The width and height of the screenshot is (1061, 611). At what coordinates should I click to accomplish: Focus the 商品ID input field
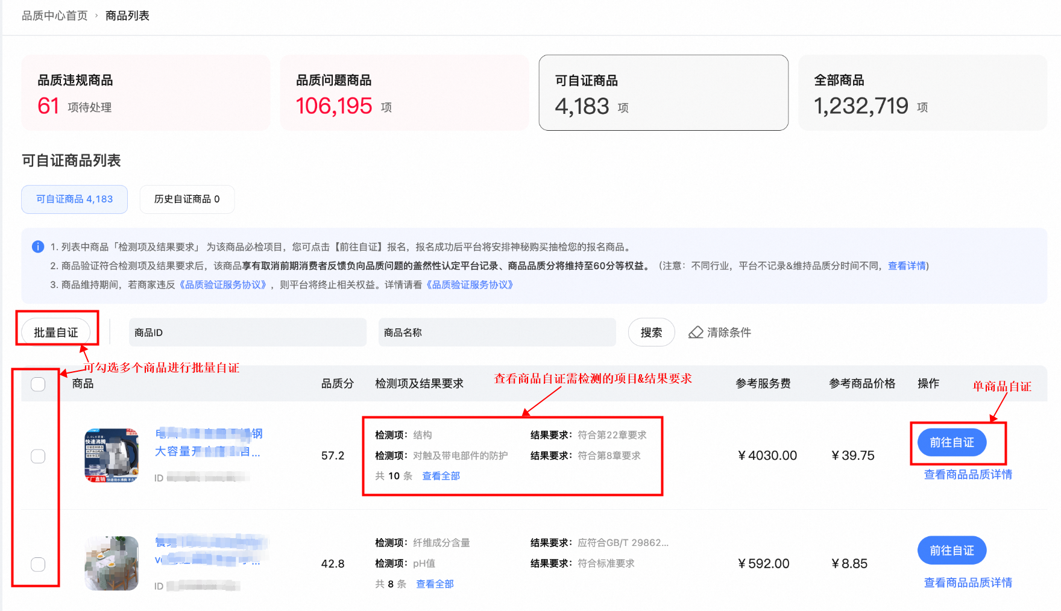(248, 332)
